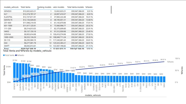186x104 pixels.
Task: Sort table by modelo_vehiculo column header
Action: [x=11, y=7]
